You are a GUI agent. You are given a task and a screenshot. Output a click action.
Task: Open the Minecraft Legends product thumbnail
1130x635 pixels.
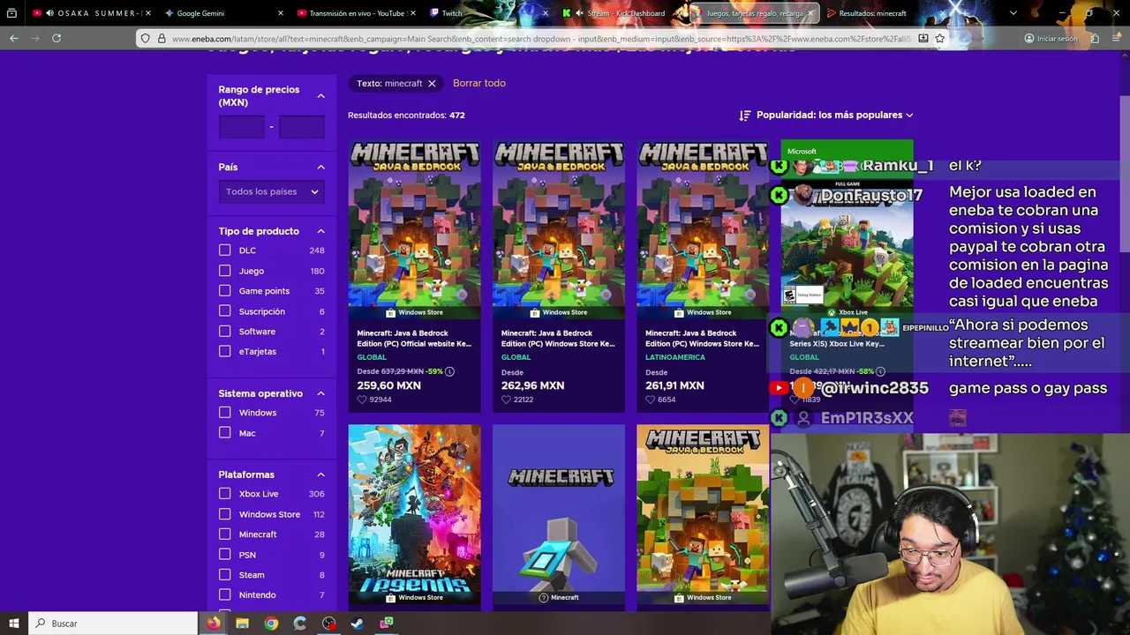click(x=414, y=515)
